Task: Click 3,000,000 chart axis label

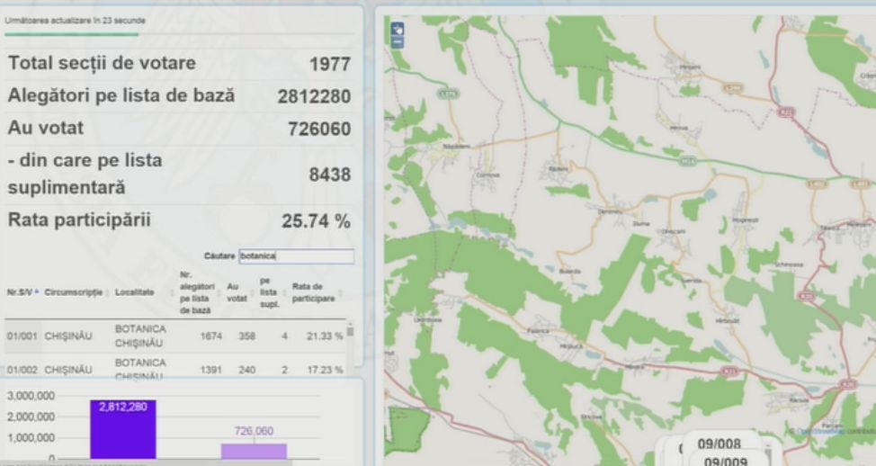Action: point(31,396)
